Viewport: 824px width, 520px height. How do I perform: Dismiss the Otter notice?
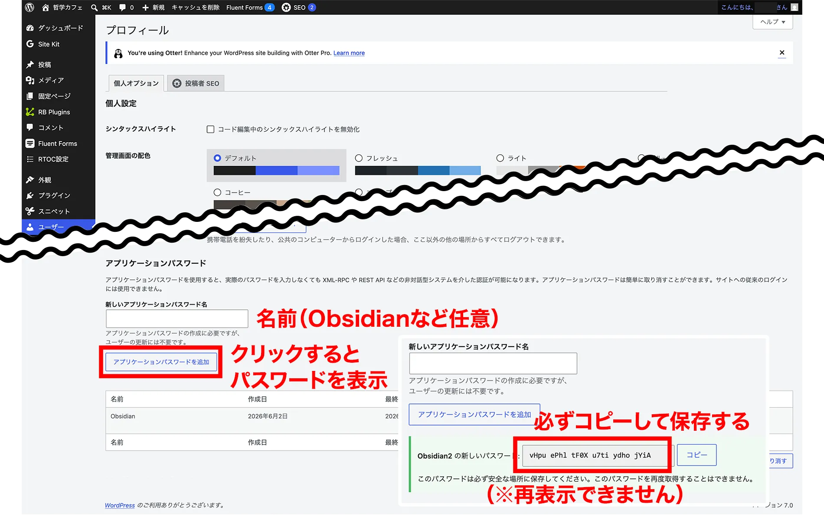tap(782, 53)
